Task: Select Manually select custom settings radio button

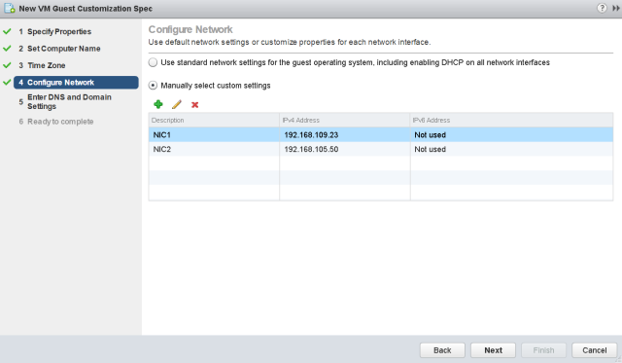Action: coord(153,86)
